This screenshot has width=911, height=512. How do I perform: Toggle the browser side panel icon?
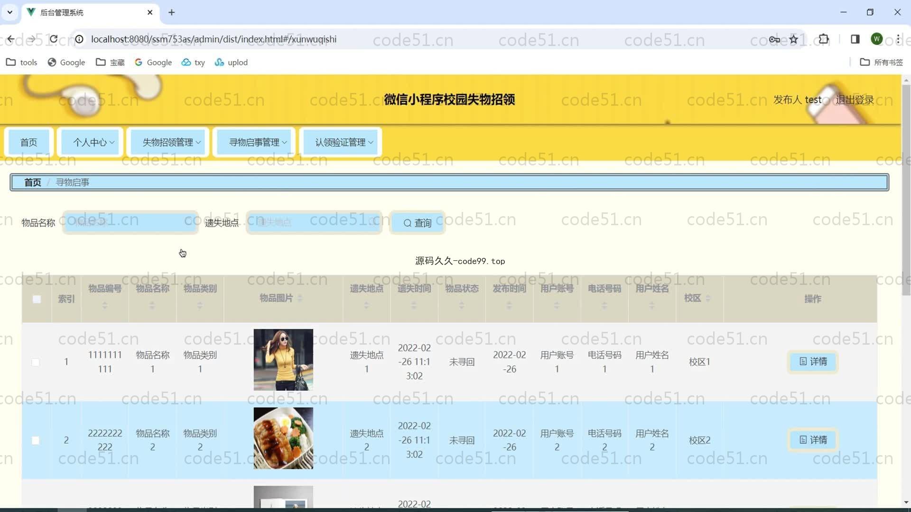pos(855,39)
